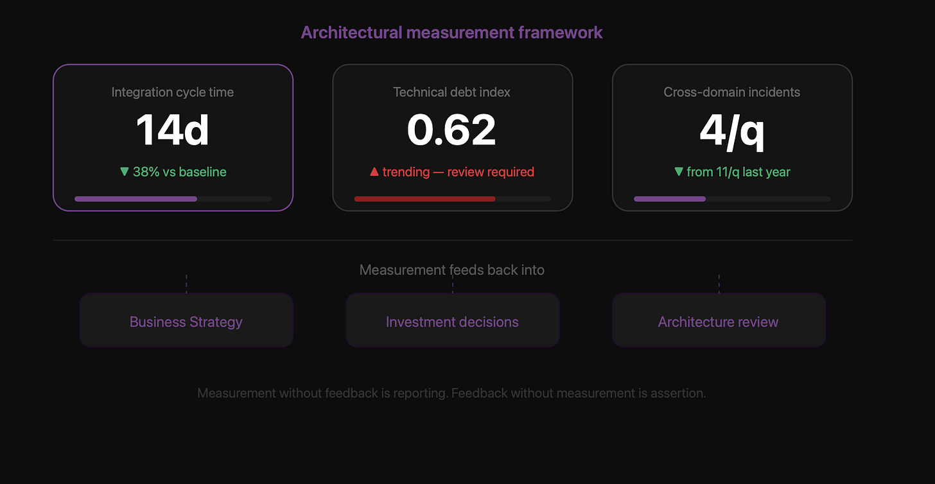Click 'from 11/q last year' text

click(738, 172)
